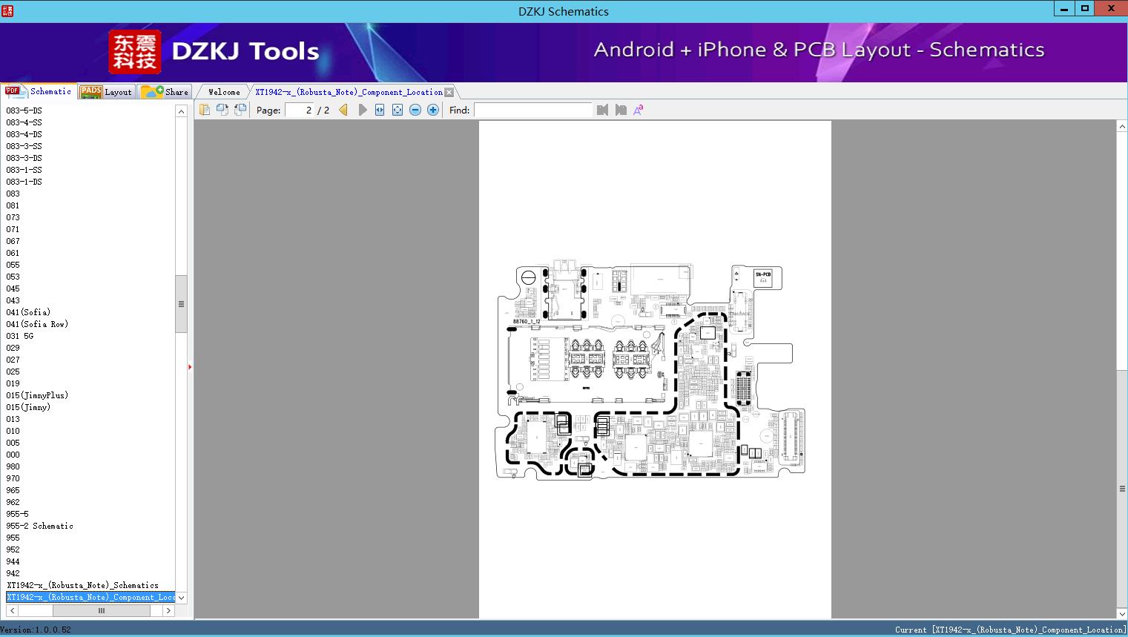Select the 015(Jimny) entry
The height and width of the screenshot is (637, 1128).
tap(28, 407)
